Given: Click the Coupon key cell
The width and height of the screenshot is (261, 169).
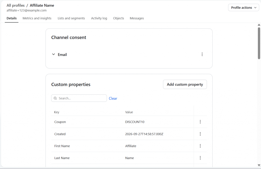Looking at the screenshot, I should [x=60, y=122].
